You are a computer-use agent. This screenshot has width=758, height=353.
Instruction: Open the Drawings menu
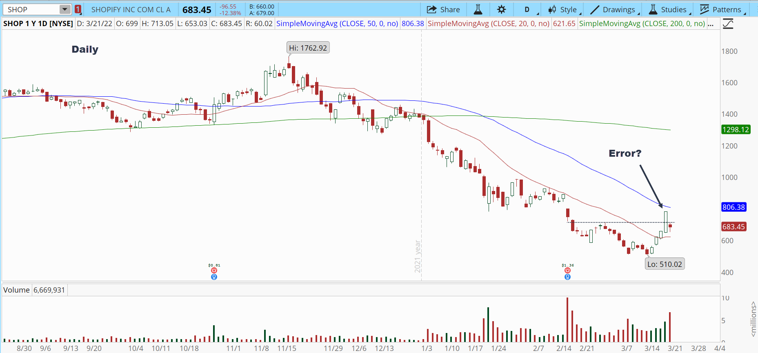(x=615, y=9)
